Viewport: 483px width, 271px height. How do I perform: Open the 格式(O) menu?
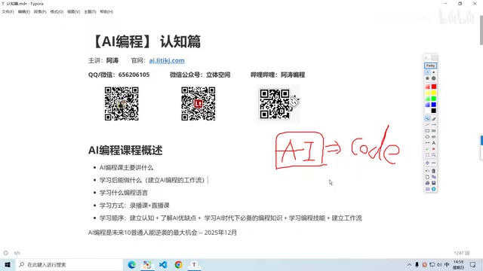coord(57,12)
